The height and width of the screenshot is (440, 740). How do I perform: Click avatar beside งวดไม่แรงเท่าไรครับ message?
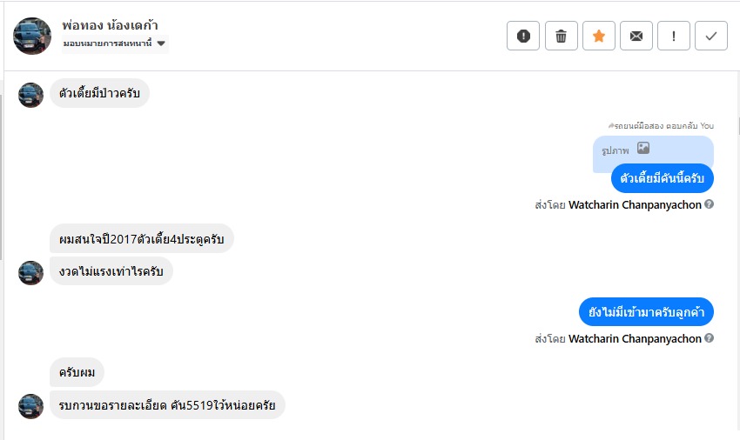pyautogui.click(x=30, y=272)
